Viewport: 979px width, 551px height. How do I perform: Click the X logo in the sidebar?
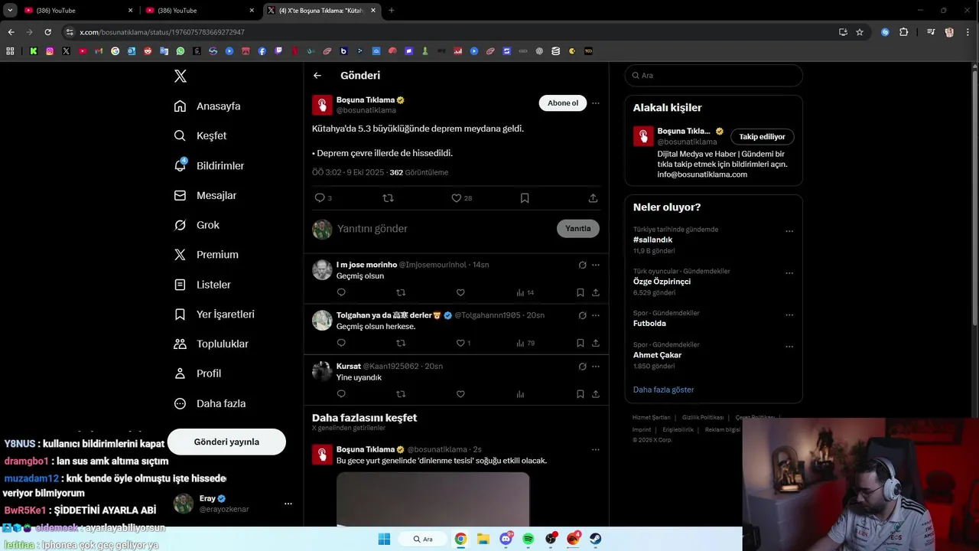click(181, 76)
